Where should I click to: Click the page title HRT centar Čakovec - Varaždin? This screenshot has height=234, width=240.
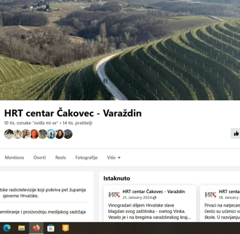(73, 113)
